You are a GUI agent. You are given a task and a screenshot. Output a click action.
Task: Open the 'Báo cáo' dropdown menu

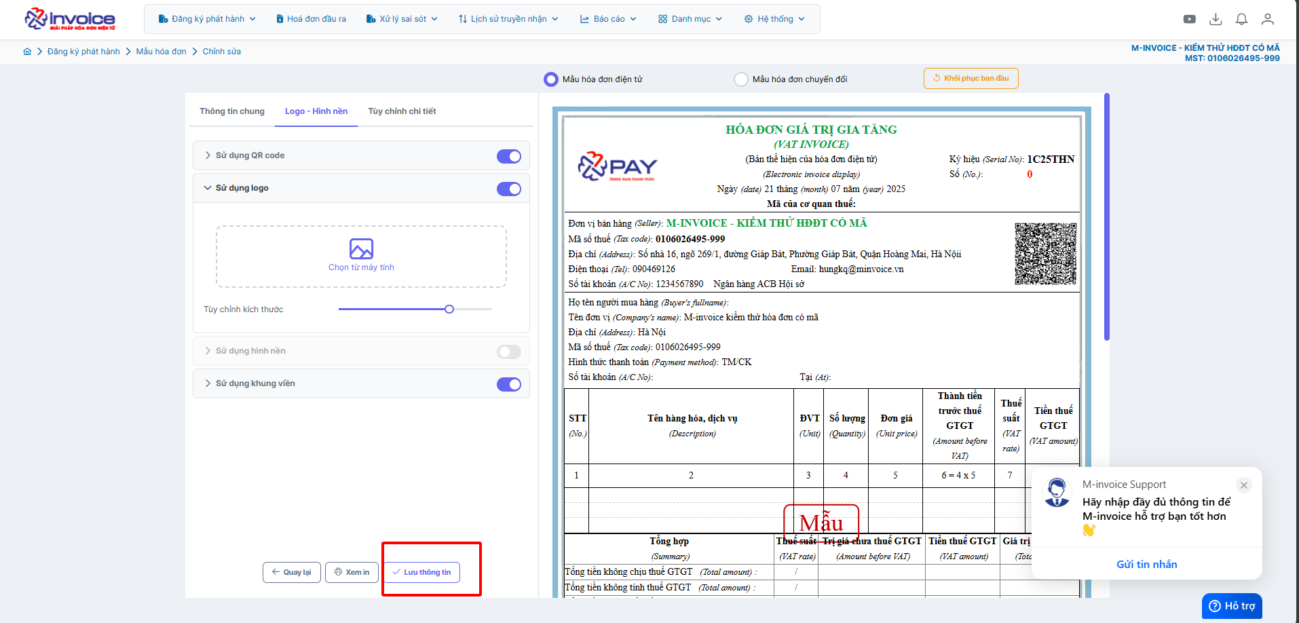point(608,19)
